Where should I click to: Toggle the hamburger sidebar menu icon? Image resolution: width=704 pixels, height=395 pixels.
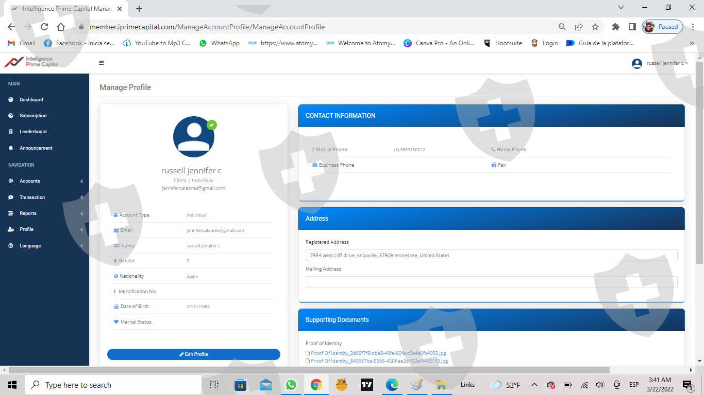(x=101, y=63)
